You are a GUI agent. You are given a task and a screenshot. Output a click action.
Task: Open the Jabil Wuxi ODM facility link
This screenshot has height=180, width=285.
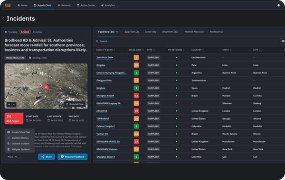[104, 57]
